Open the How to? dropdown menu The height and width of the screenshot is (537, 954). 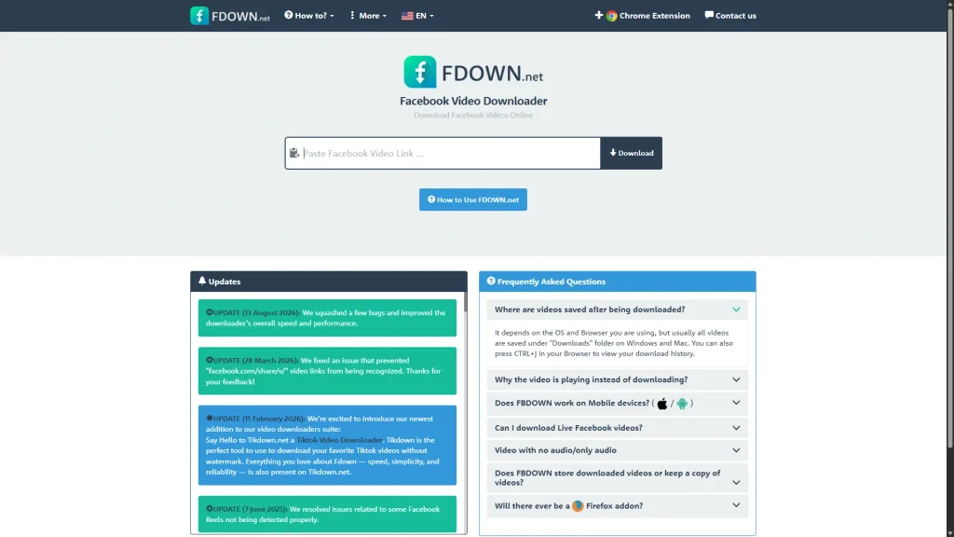pyautogui.click(x=309, y=16)
